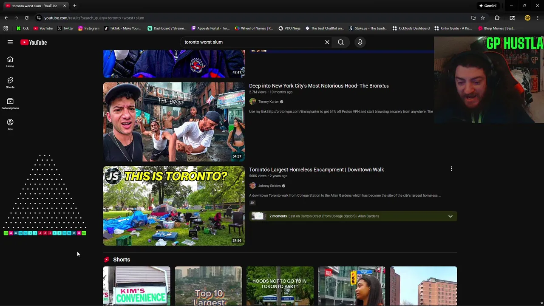
Task: Open the Blerp Memes bookmark
Action: click(497, 28)
